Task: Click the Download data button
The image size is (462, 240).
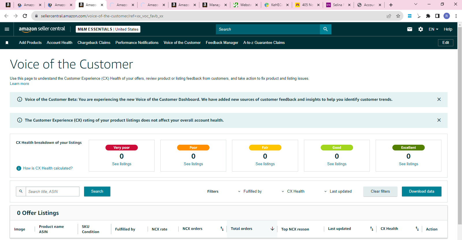Action: [422, 191]
